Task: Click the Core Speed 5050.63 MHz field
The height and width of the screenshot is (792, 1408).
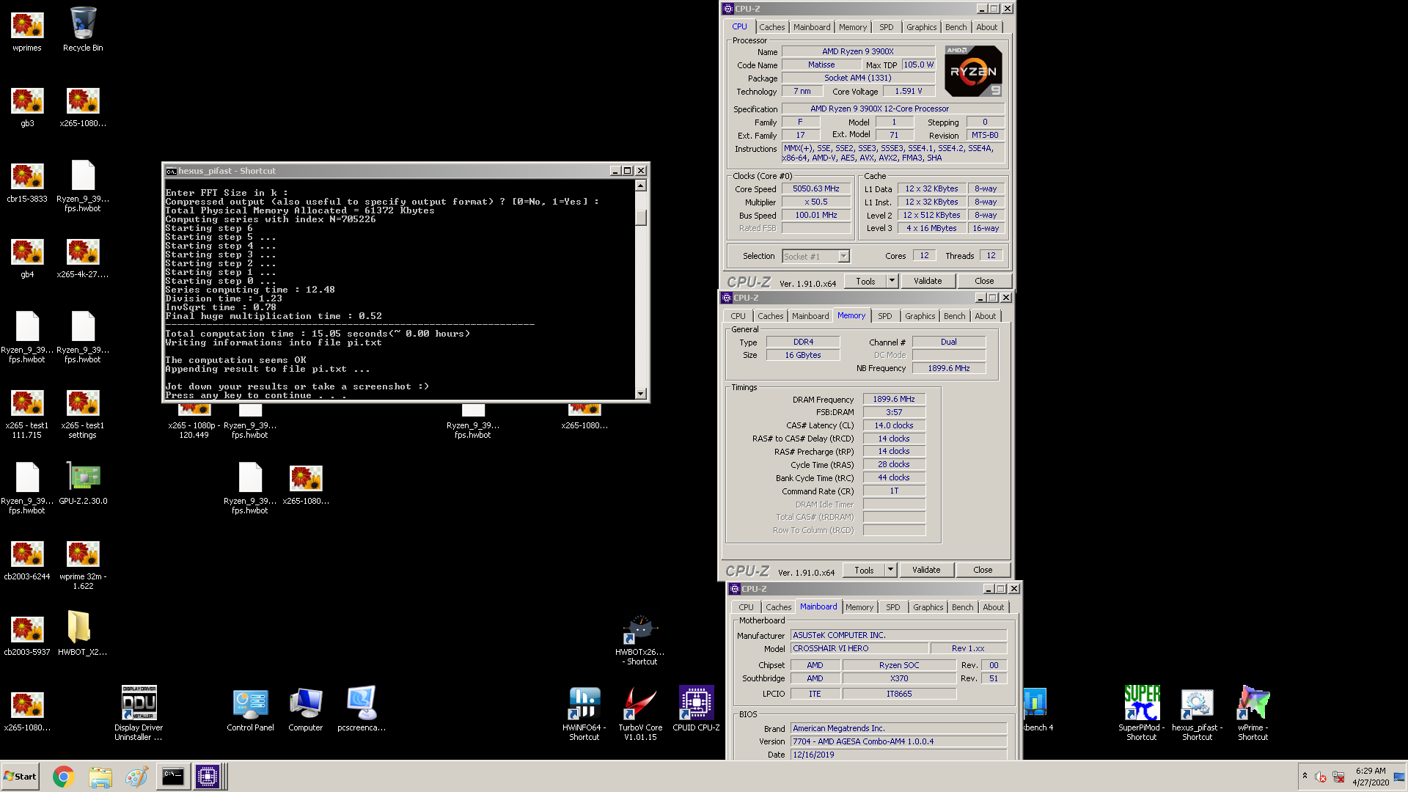Action: [x=816, y=188]
